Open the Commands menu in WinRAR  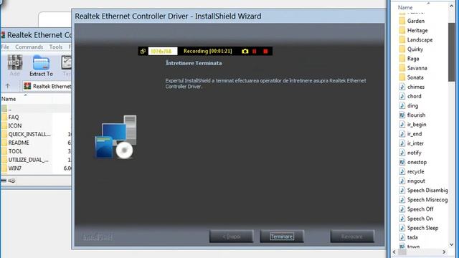[29, 47]
